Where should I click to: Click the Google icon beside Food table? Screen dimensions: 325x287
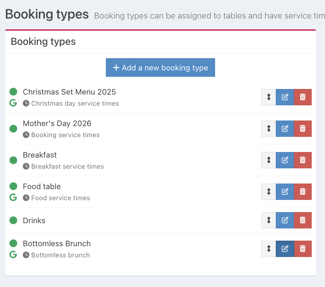coord(13,198)
